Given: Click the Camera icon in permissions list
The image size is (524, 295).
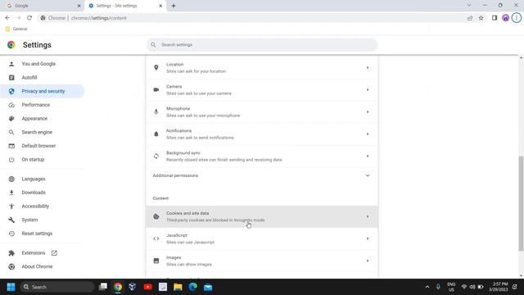Looking at the screenshot, I should coord(156,89).
